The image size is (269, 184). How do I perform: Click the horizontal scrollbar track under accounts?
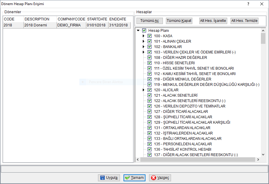[198, 159]
